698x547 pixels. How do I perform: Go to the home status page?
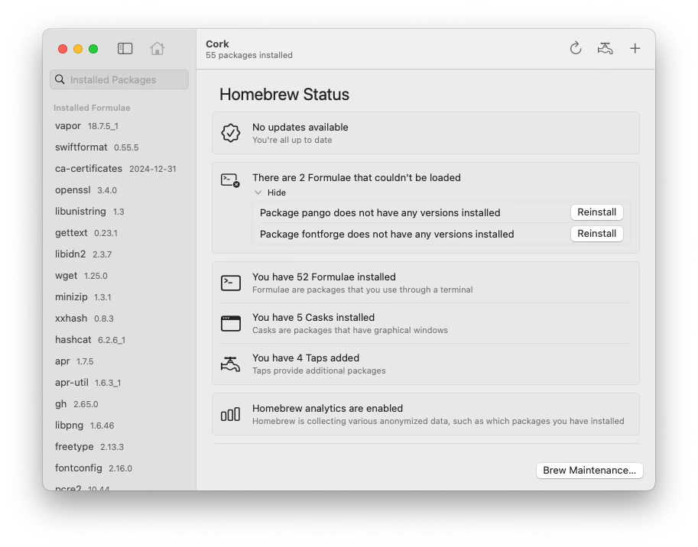[x=157, y=48]
